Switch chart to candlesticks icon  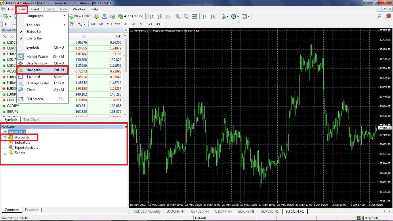tap(160, 16)
